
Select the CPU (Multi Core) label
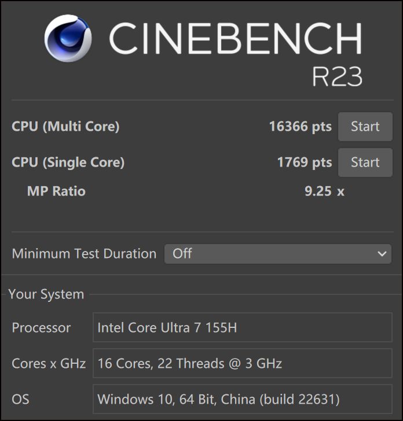click(65, 127)
